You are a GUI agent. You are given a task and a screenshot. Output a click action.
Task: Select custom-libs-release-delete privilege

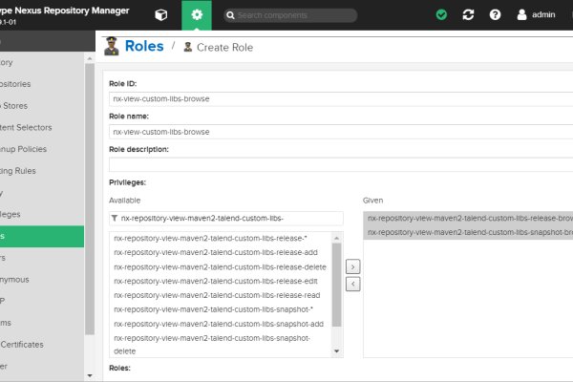(x=220, y=267)
